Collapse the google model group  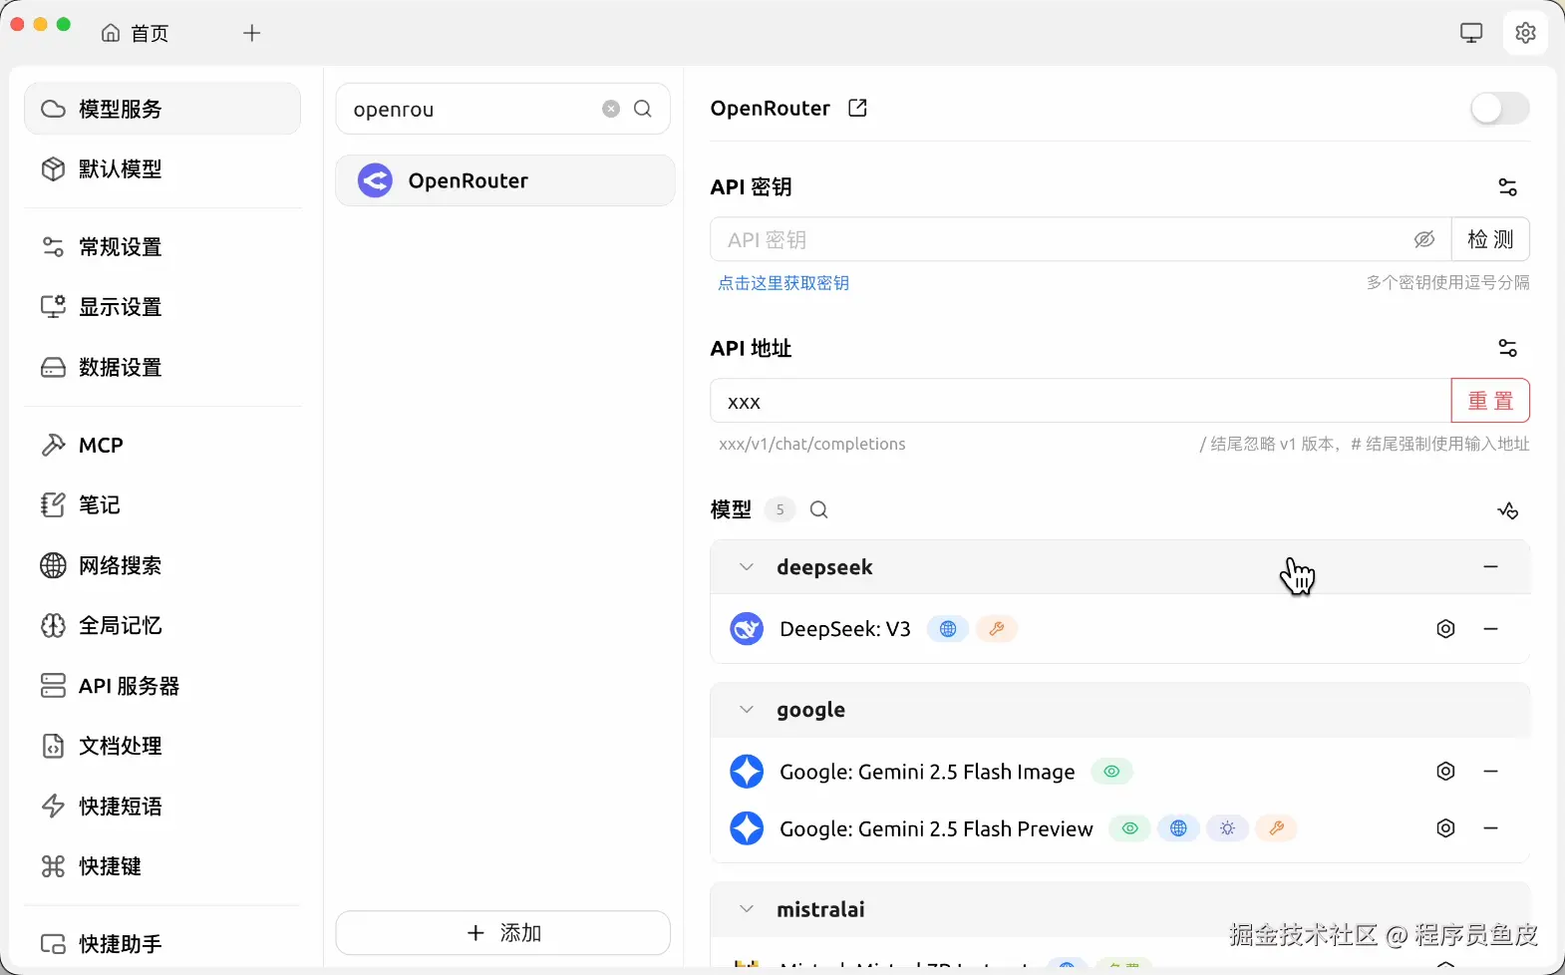point(747,710)
